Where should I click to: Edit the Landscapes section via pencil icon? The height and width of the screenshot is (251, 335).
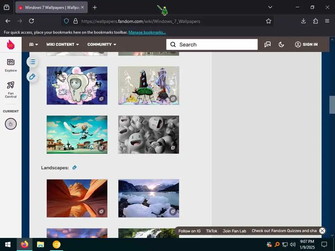74,168
